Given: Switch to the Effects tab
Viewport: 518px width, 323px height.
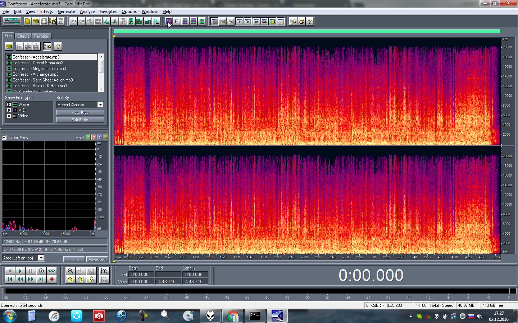Looking at the screenshot, I should pos(23,36).
